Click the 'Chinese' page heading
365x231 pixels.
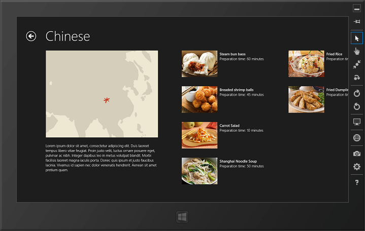point(68,36)
